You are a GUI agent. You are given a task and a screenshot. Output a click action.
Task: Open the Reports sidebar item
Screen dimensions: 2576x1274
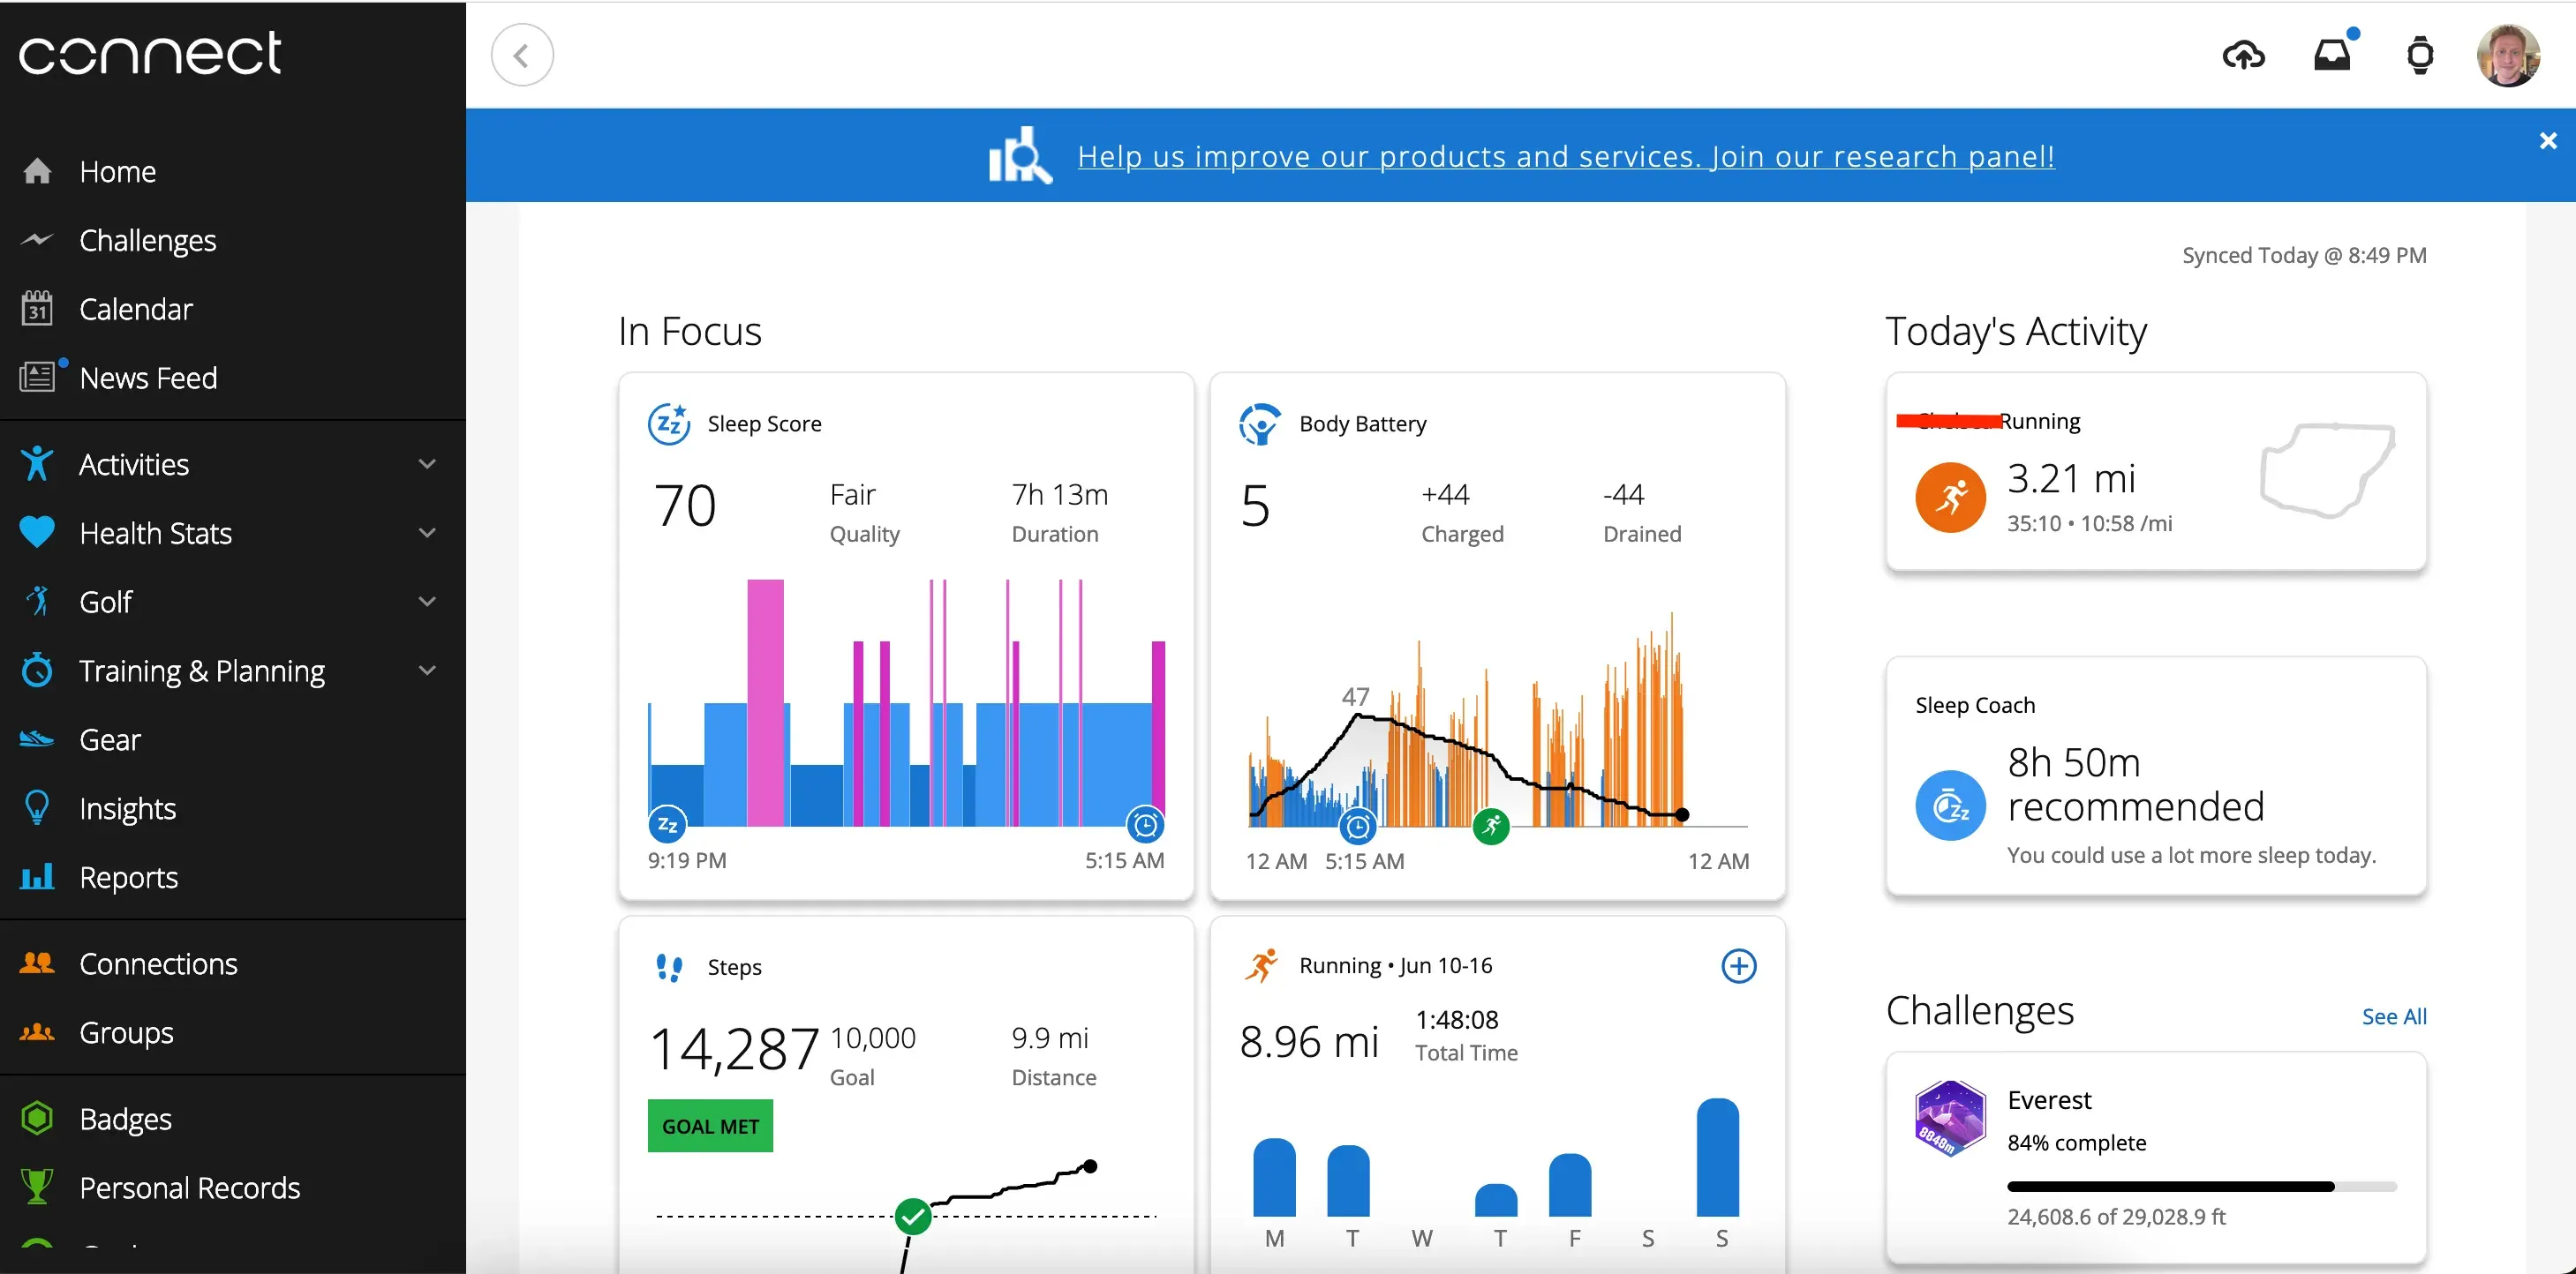[128, 879]
